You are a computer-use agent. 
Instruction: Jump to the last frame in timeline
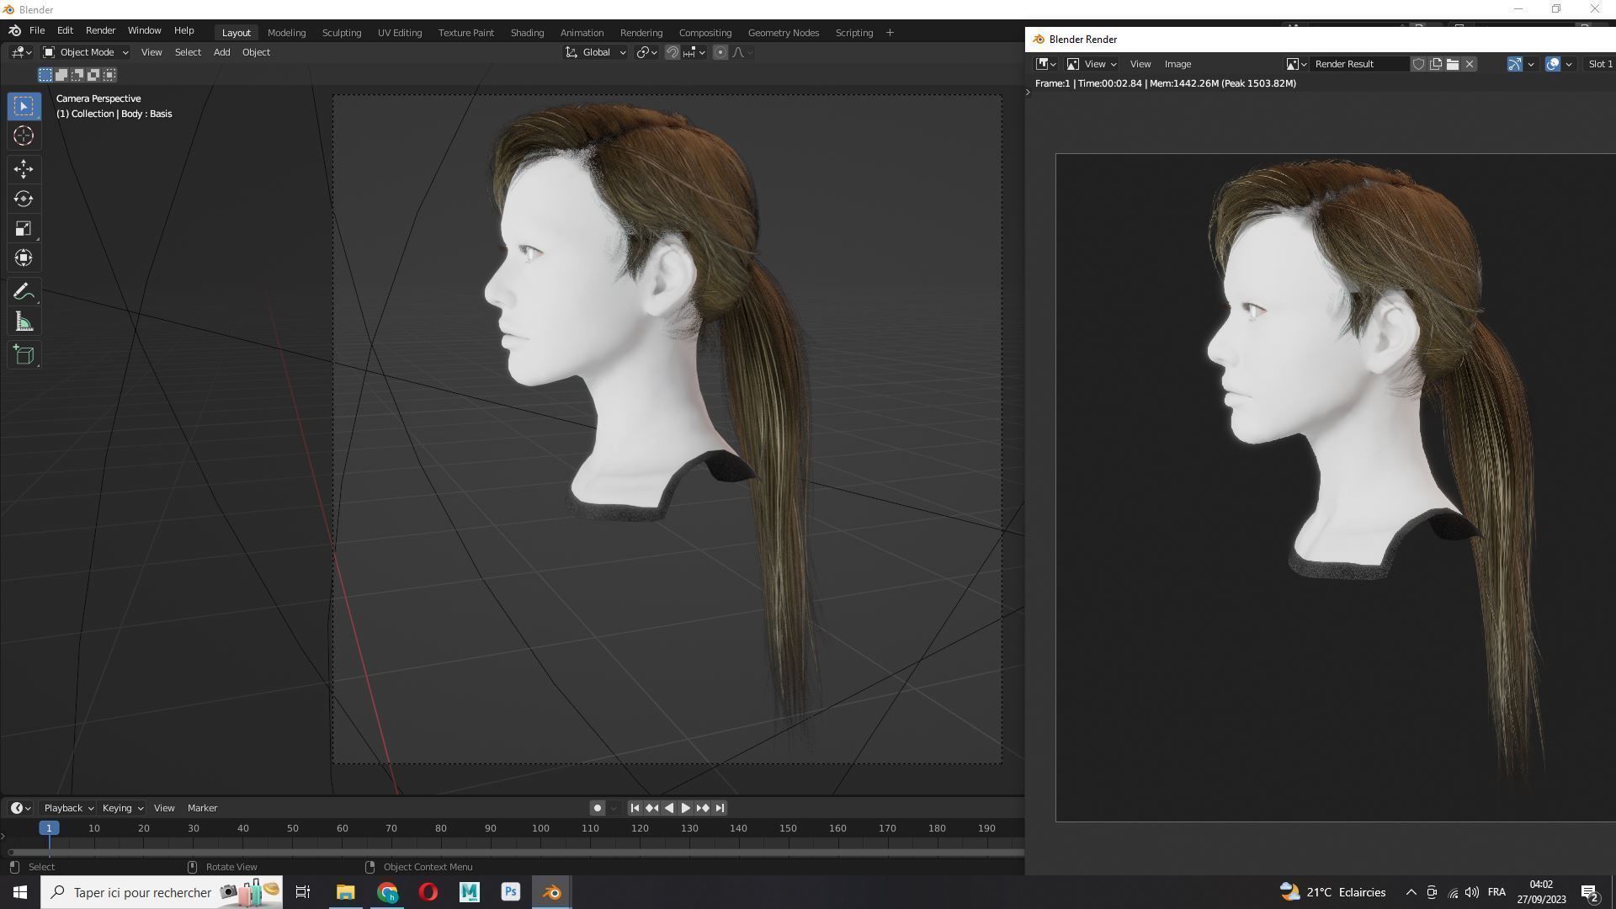coord(720,808)
